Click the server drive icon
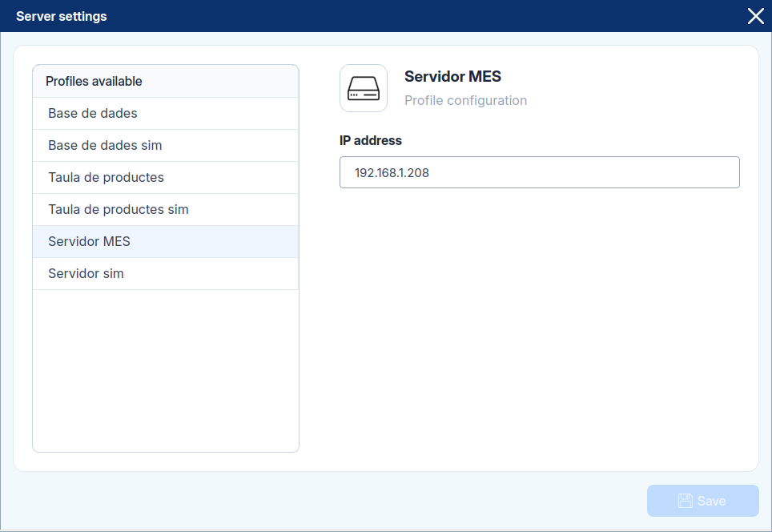Screen dimensions: 772x532 (364, 88)
